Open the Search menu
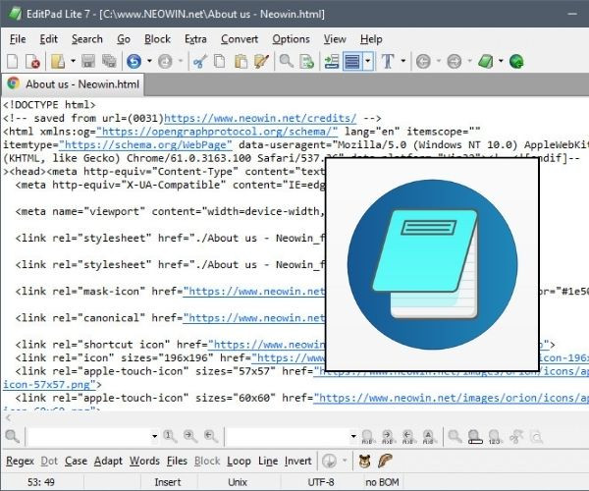This screenshot has height=491, width=589. coord(87,39)
